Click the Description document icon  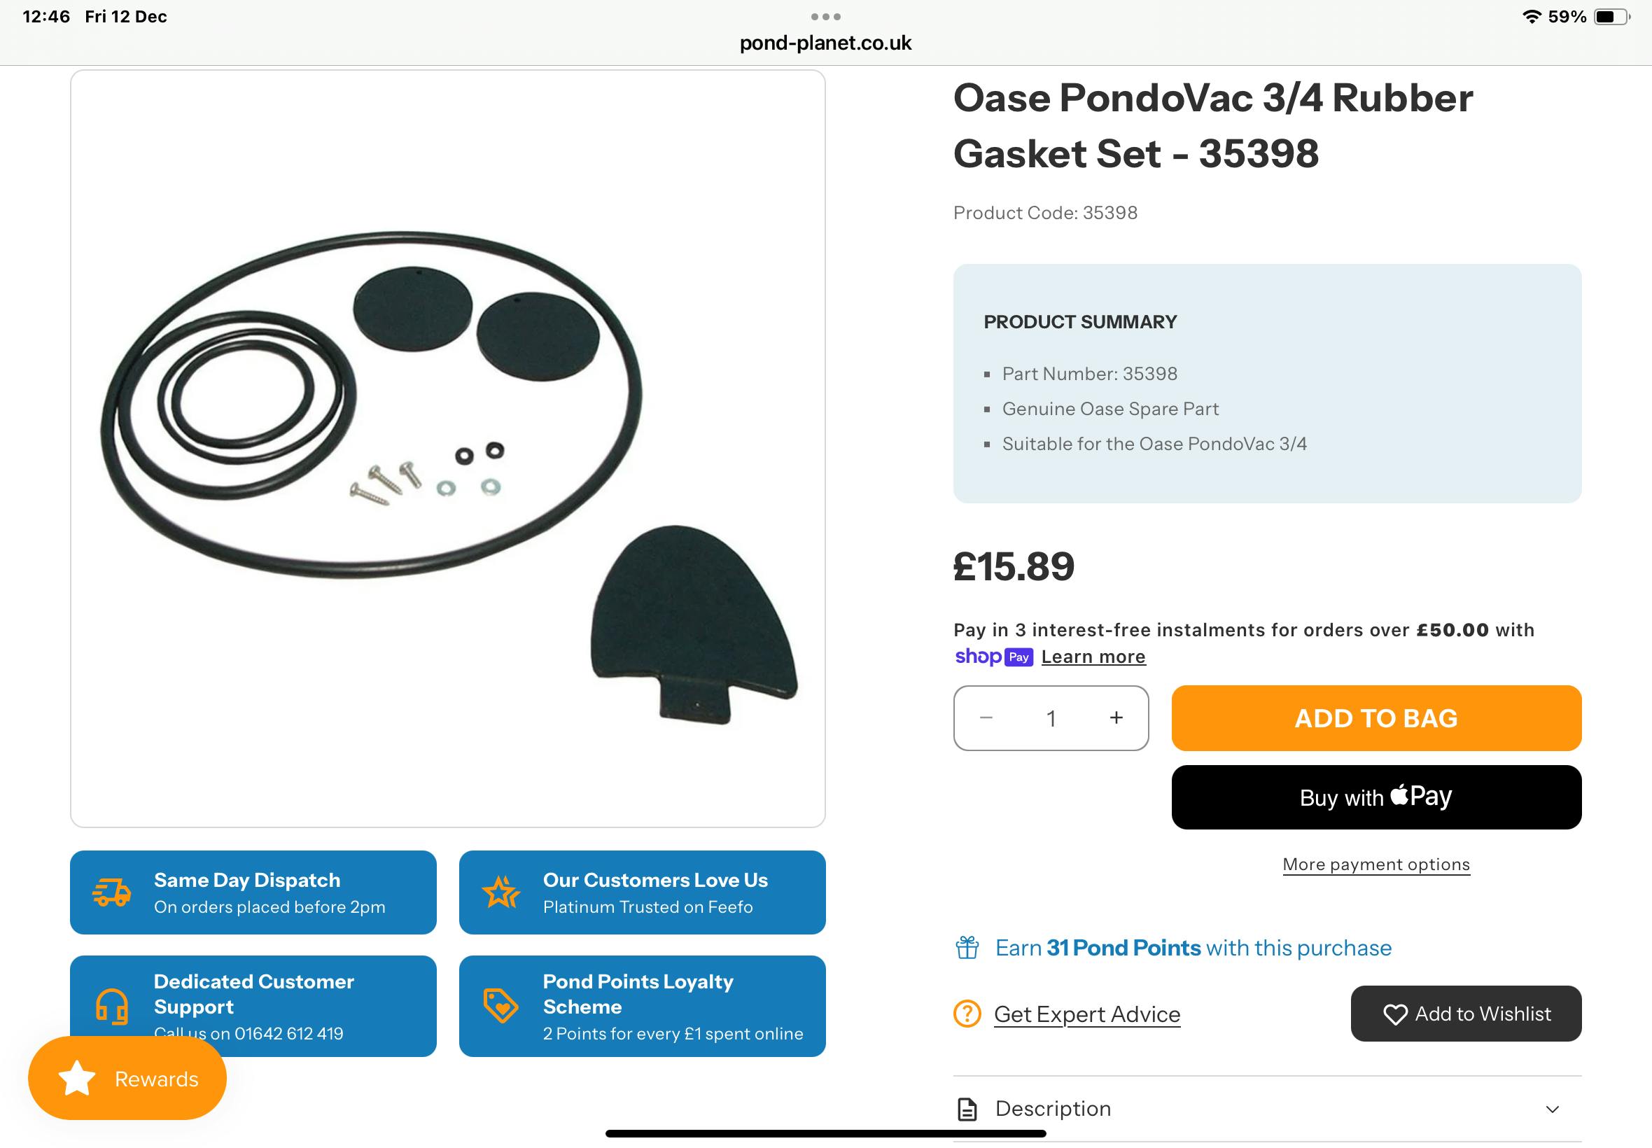[967, 1109]
